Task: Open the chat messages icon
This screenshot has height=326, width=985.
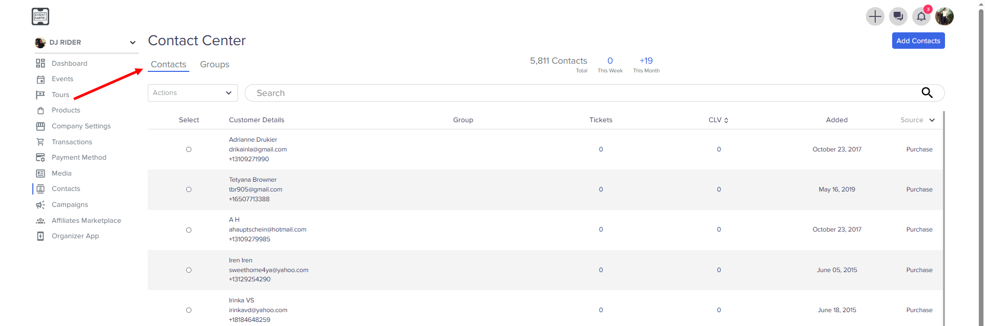Action: 898,16
